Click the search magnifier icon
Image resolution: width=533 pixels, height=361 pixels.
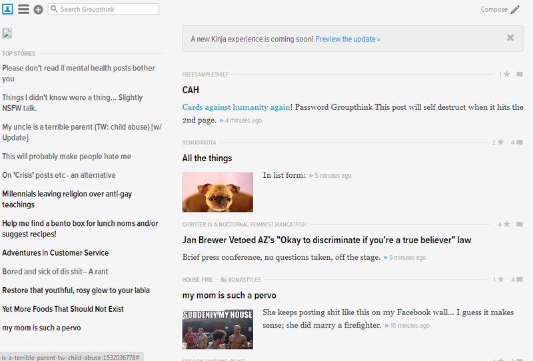click(x=54, y=9)
